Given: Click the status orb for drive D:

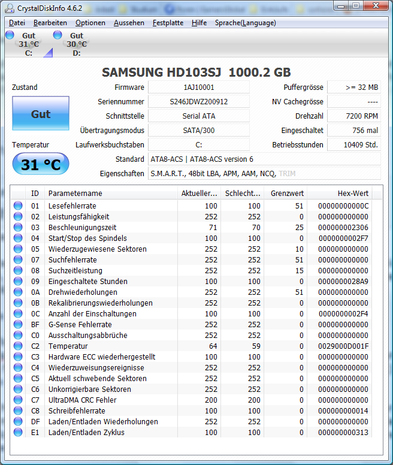Looking at the screenshot, I should click(x=58, y=35).
